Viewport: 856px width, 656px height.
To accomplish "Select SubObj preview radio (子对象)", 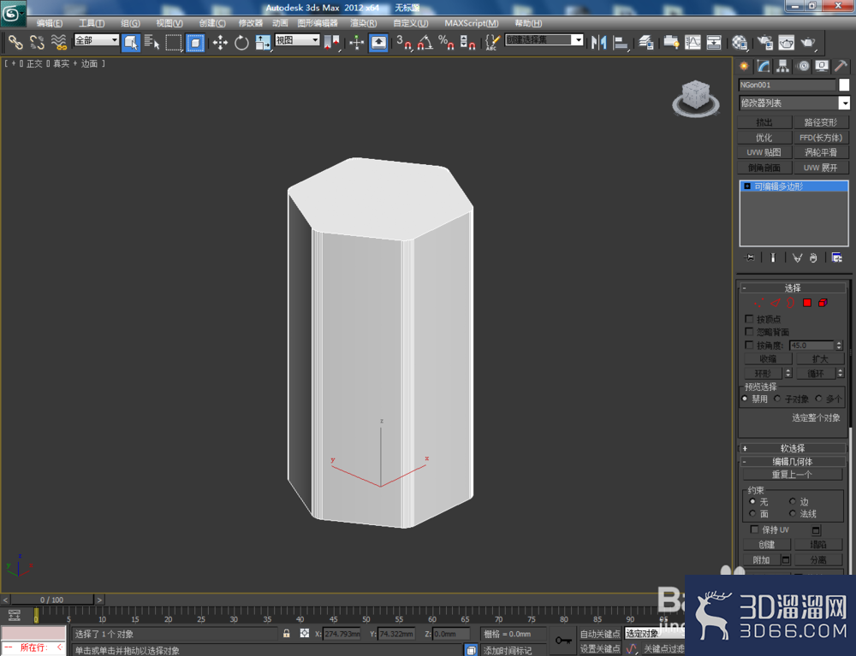I will (777, 399).
